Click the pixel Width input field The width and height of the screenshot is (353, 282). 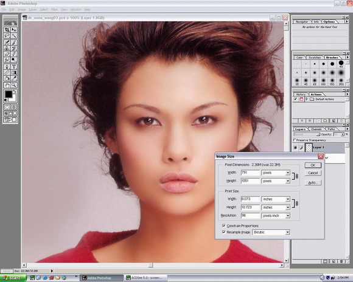(x=250, y=173)
